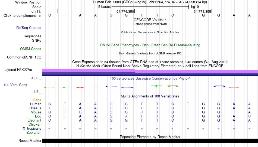Viewport: 258px width, 147px height.
Task: Click the grey A in the Dog row
Action: pyautogui.click(x=126, y=116)
